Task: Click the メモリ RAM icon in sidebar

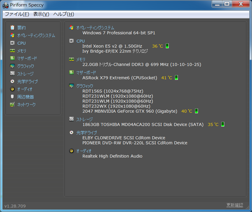Action: 12,51
